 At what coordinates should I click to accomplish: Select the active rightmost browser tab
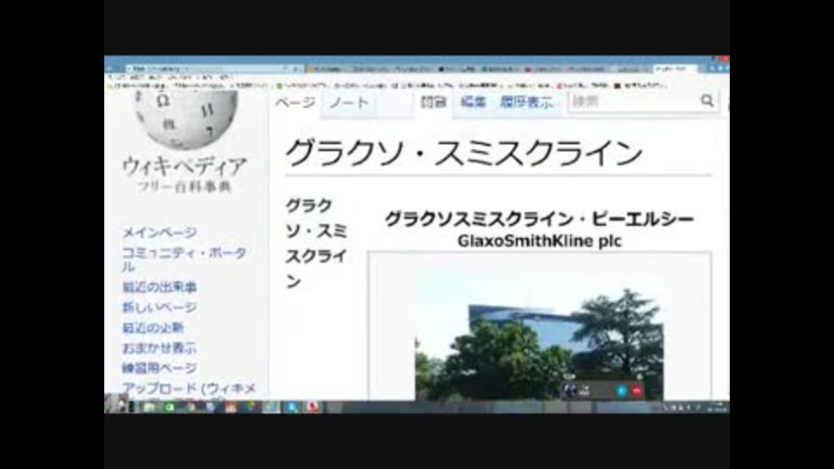point(674,69)
